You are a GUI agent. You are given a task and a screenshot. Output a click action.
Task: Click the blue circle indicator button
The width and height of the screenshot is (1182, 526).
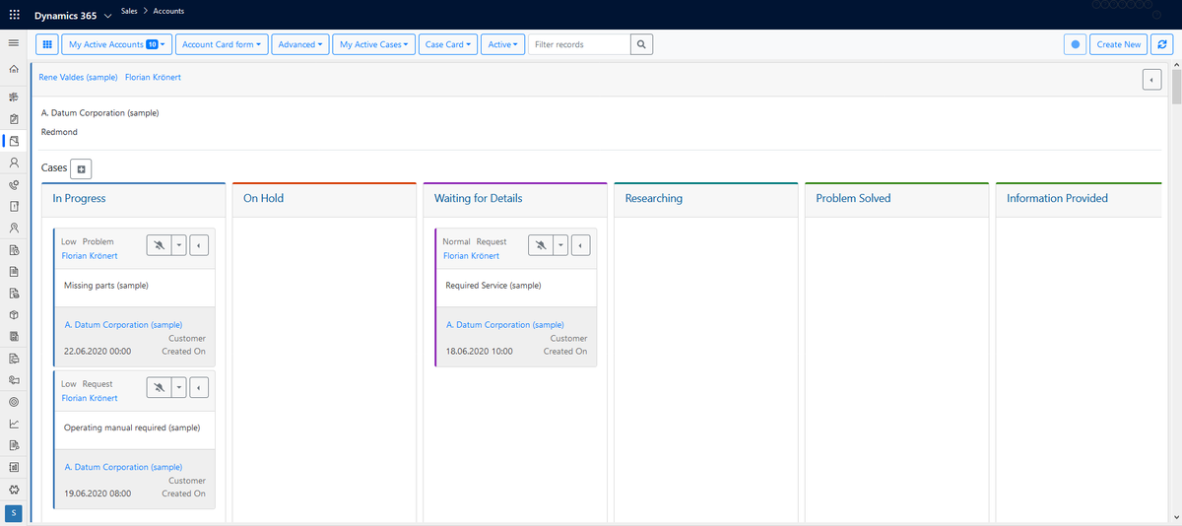tap(1076, 44)
